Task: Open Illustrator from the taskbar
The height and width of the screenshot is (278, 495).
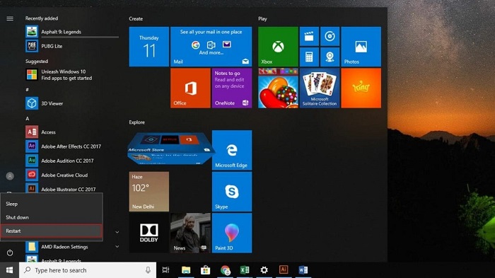Action: [284, 270]
